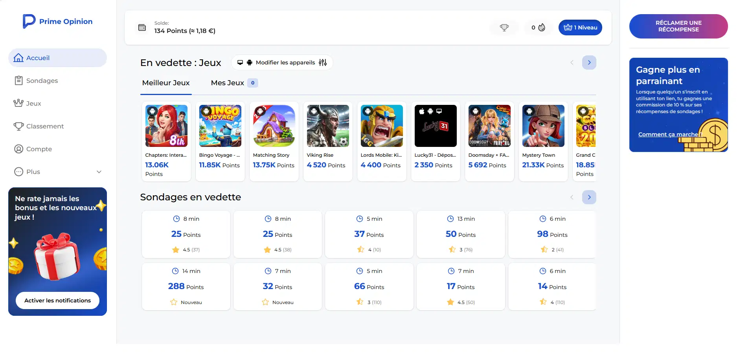Open Modifier les appareils filter
The image size is (737, 359).
click(282, 62)
